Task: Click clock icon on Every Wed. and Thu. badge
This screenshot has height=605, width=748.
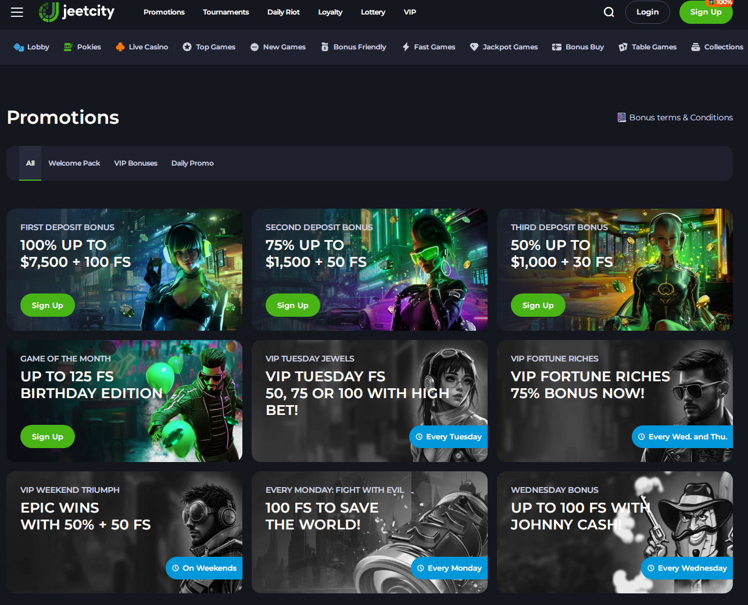Action: tap(642, 436)
